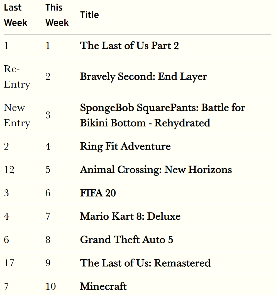Viewport: 276px width, 295px height.
Task: Click this week rank 9 cell
Action: 48,263
